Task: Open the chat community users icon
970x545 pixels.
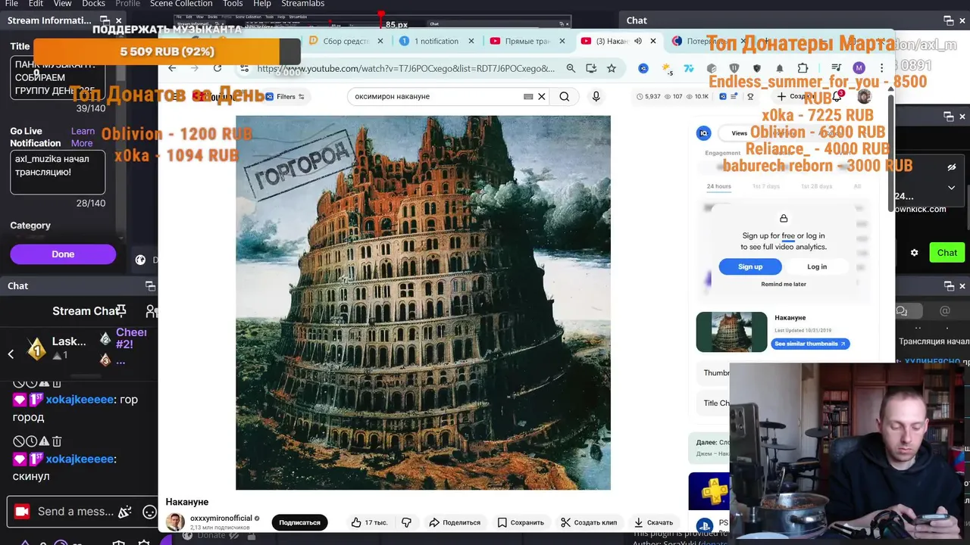Action: 152,311
